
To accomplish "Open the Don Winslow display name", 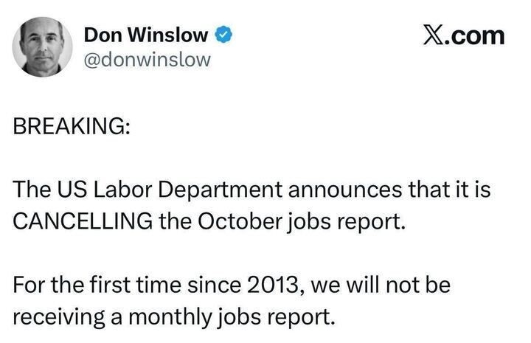I will [146, 35].
